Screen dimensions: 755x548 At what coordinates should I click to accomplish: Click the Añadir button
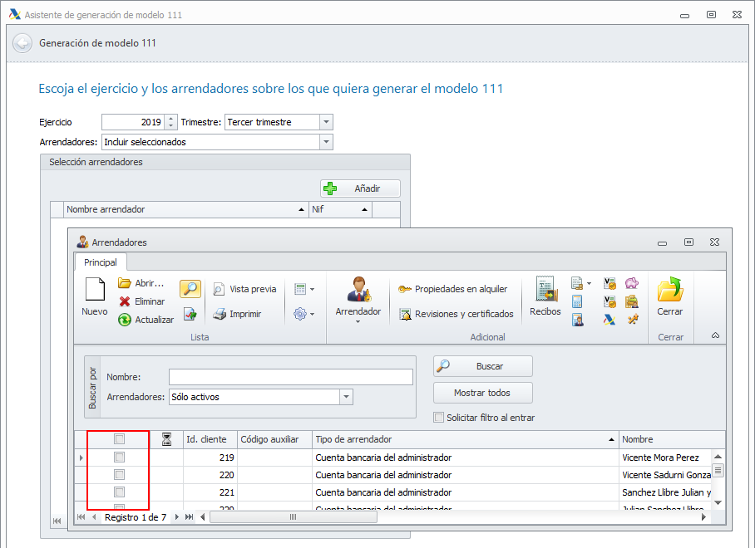point(360,188)
